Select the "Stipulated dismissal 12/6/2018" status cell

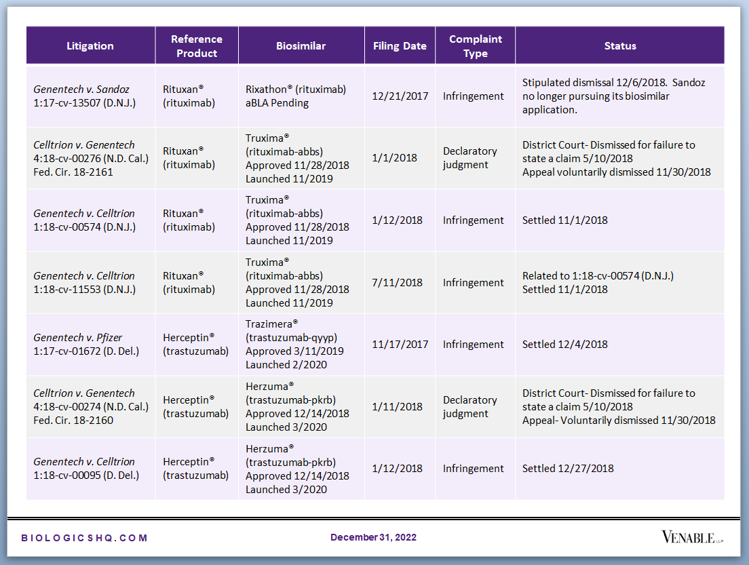[x=620, y=96]
